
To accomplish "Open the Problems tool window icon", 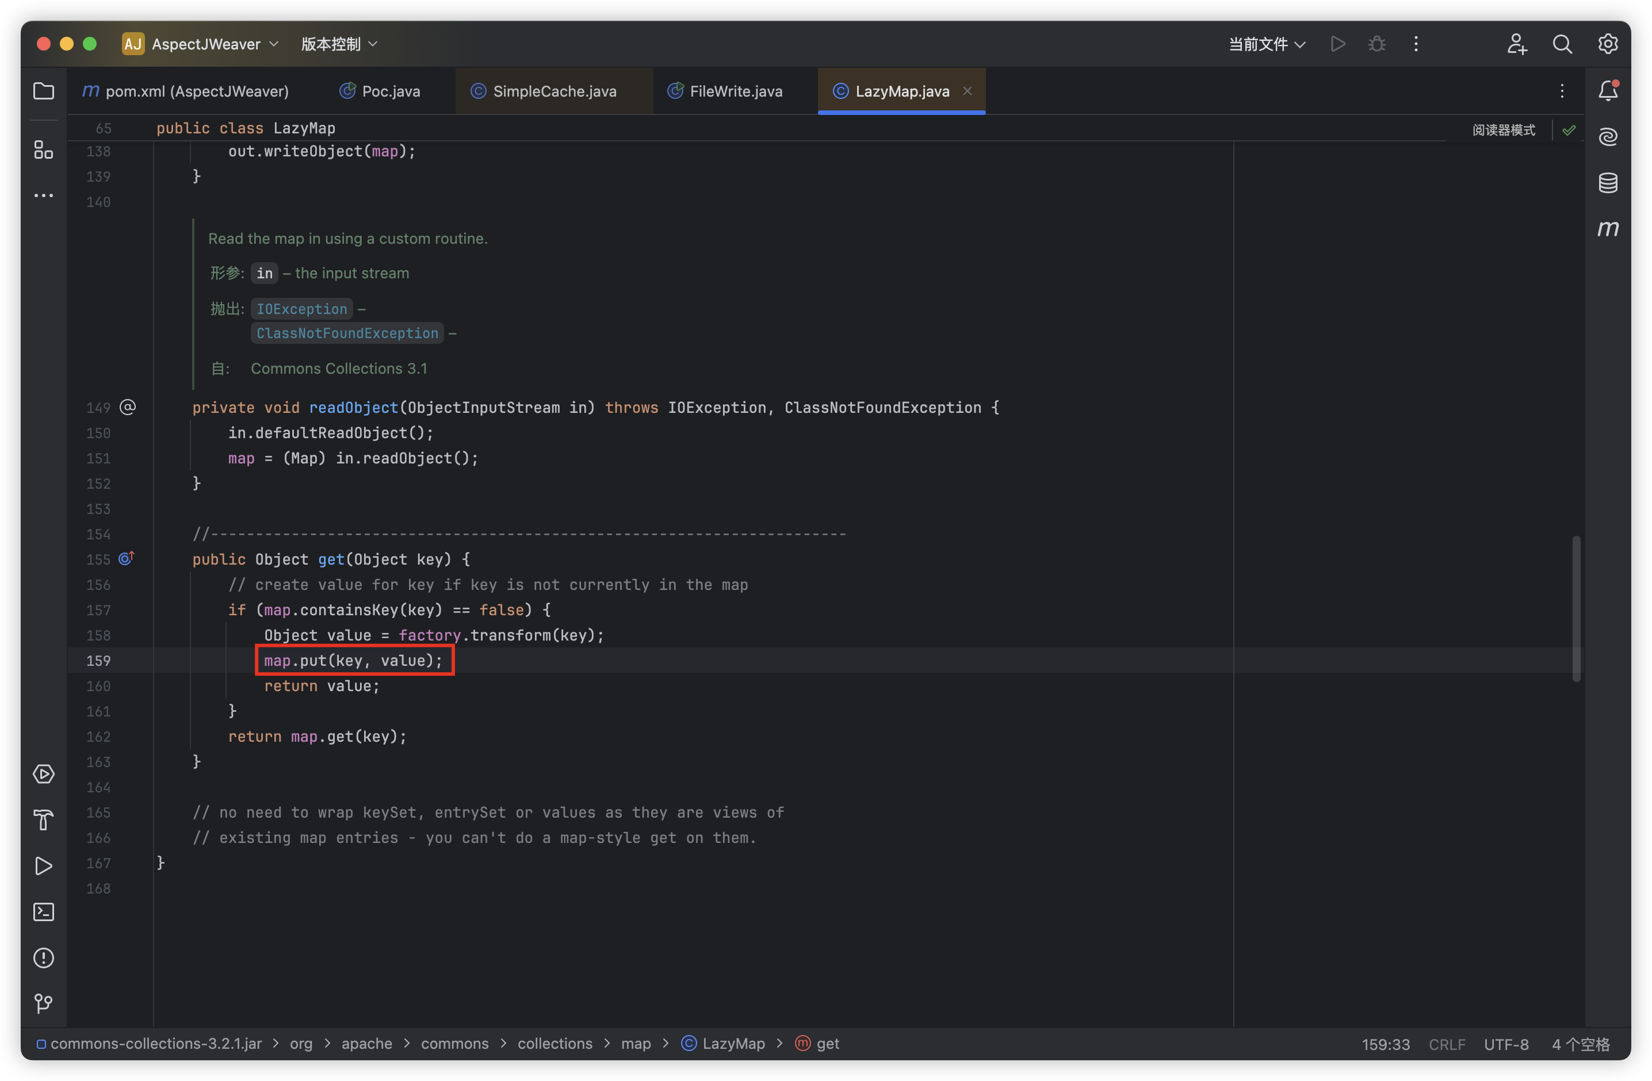I will click(x=44, y=957).
